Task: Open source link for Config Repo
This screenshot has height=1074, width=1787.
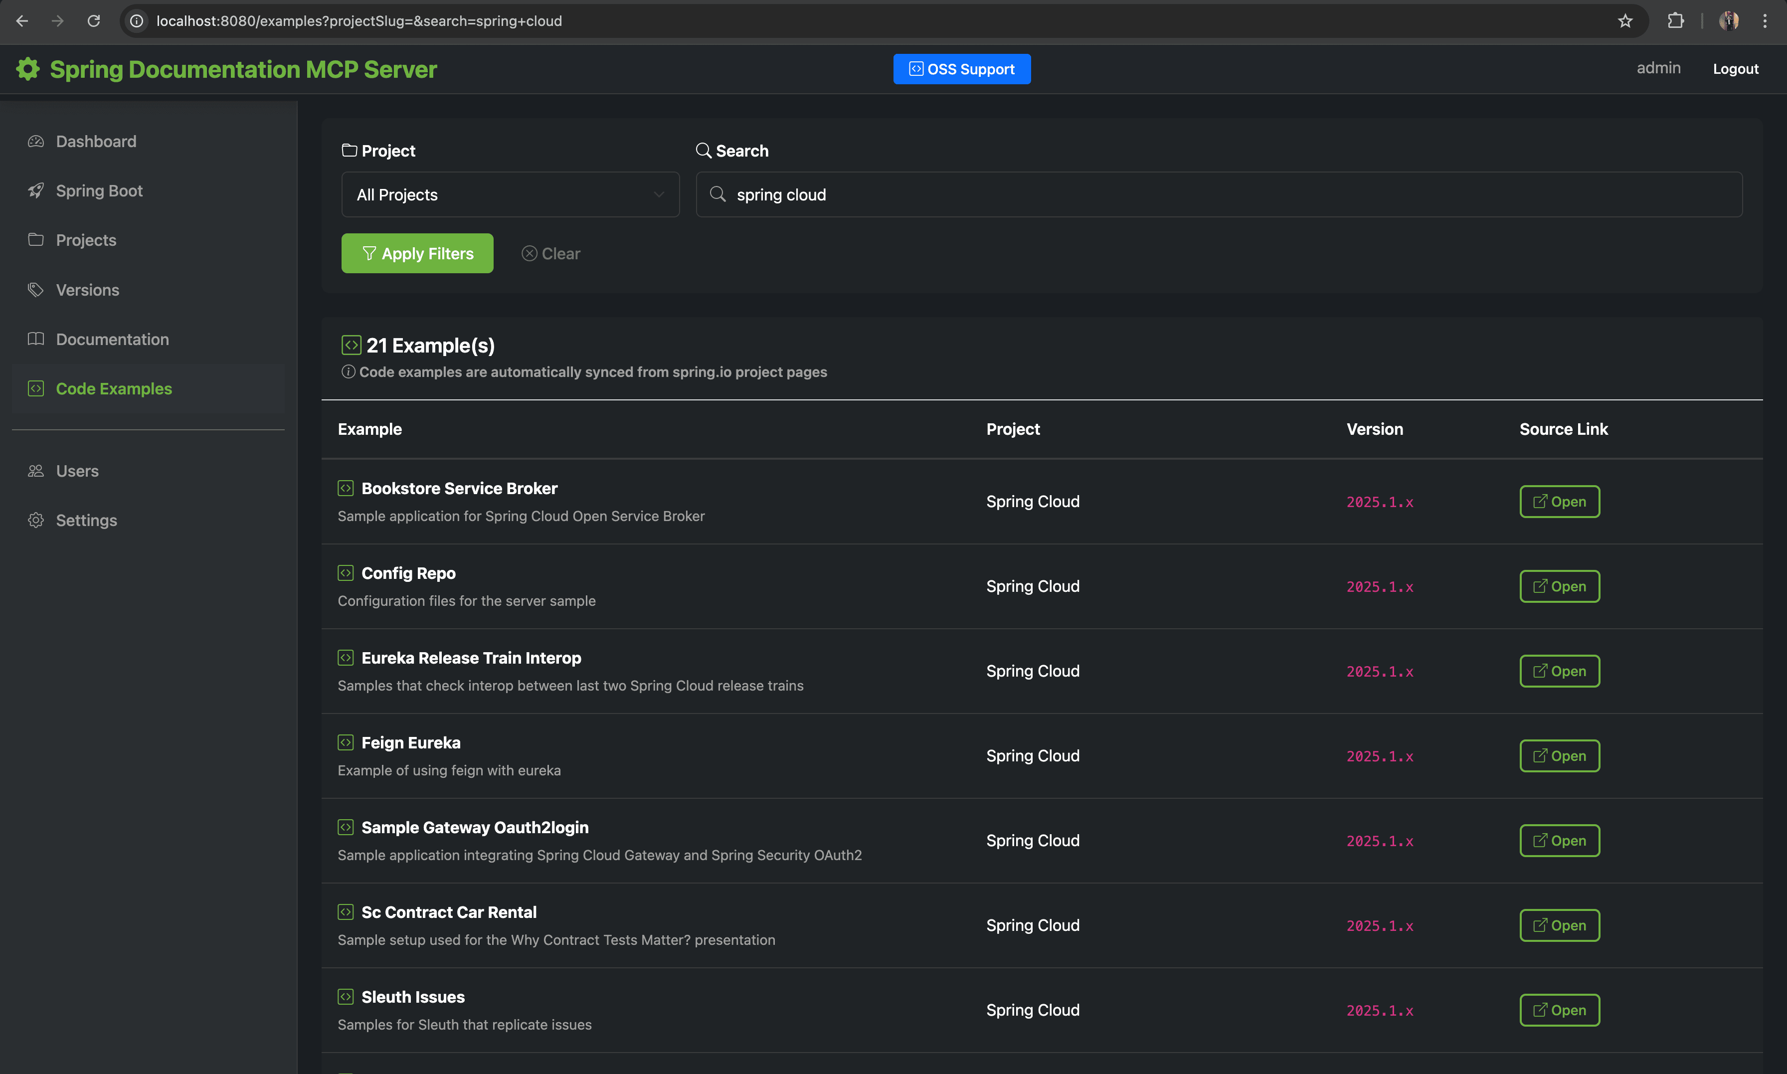Action: pyautogui.click(x=1559, y=586)
